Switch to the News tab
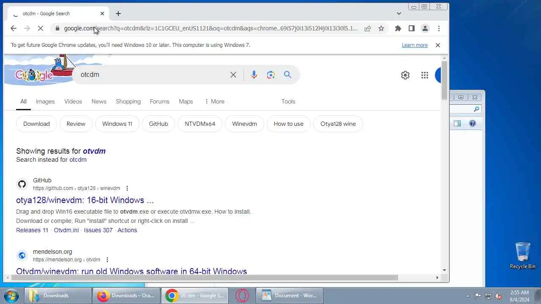This screenshot has height=304, width=541. pos(99,101)
